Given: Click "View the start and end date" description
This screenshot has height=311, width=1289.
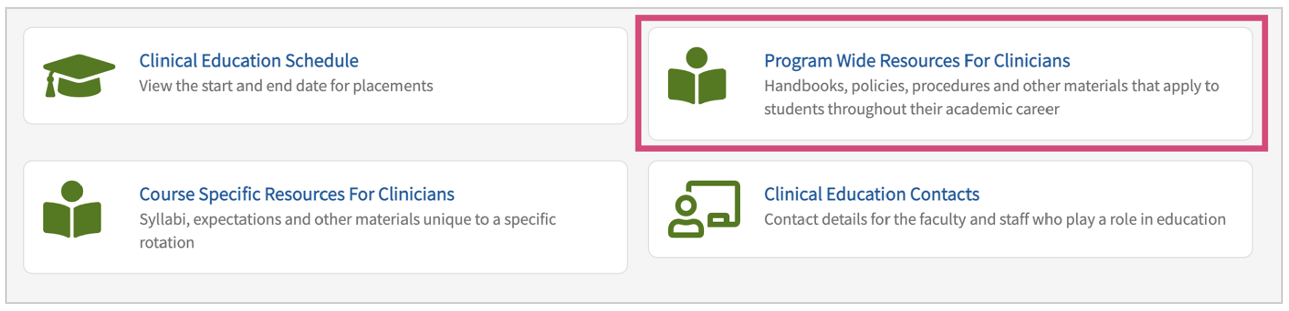Looking at the screenshot, I should point(286,86).
